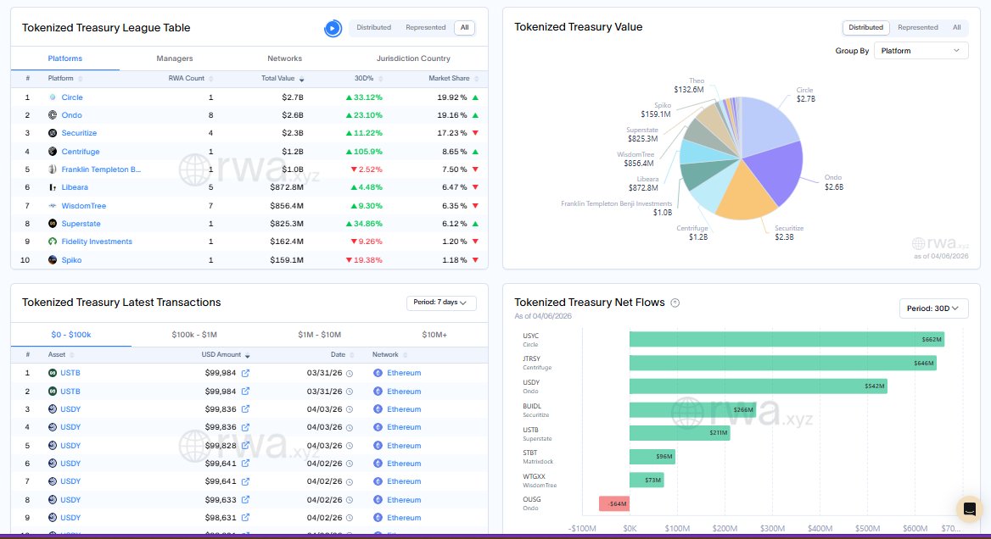
Task: Select the $1M - $10M transactions tab
Action: pyautogui.click(x=319, y=335)
